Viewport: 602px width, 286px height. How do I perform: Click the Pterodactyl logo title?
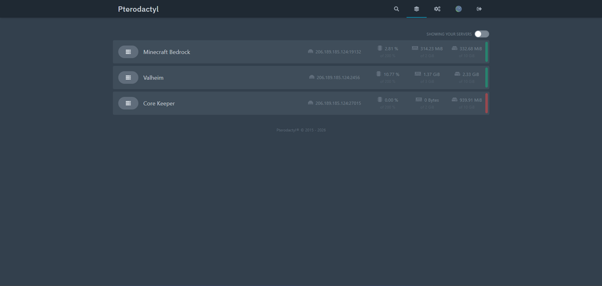pyautogui.click(x=138, y=9)
